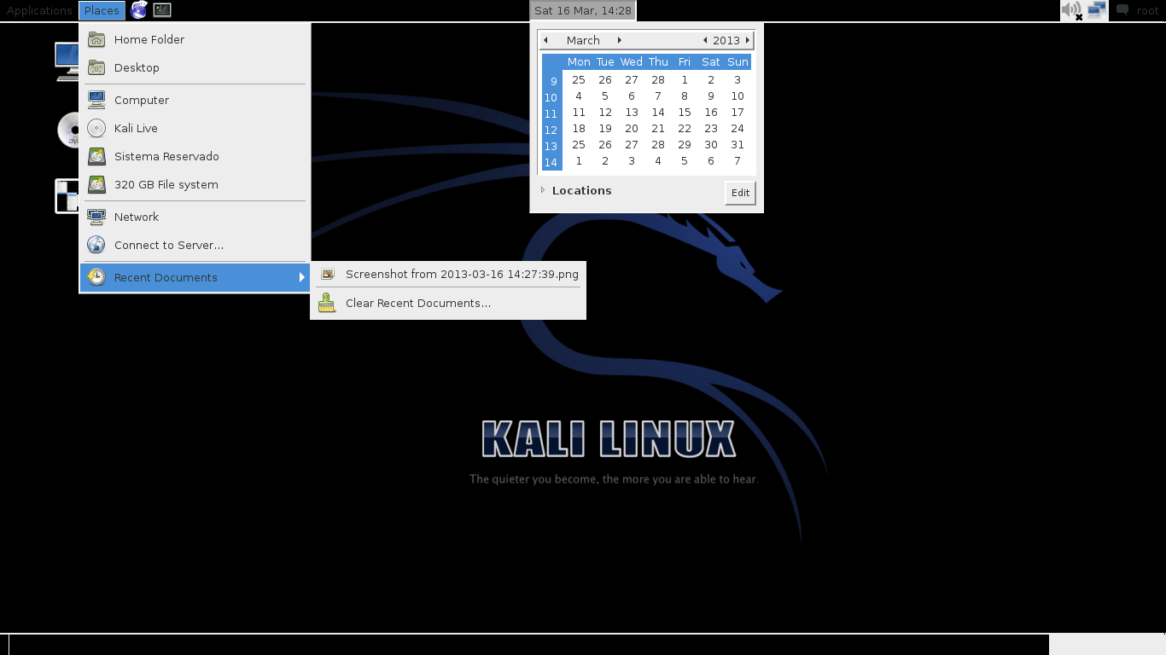The height and width of the screenshot is (655, 1166).
Task: Click the Sun column header
Action: click(x=737, y=61)
